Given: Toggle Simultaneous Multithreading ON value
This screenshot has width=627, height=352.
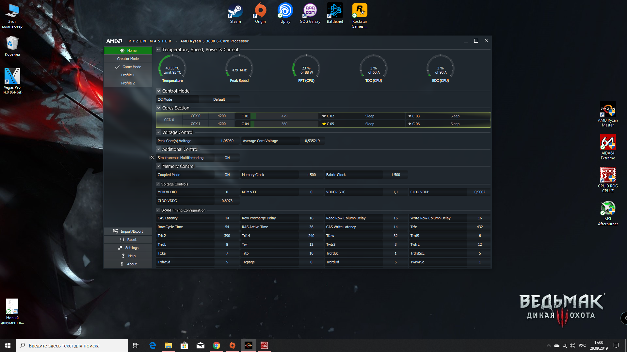Looking at the screenshot, I should 227,158.
